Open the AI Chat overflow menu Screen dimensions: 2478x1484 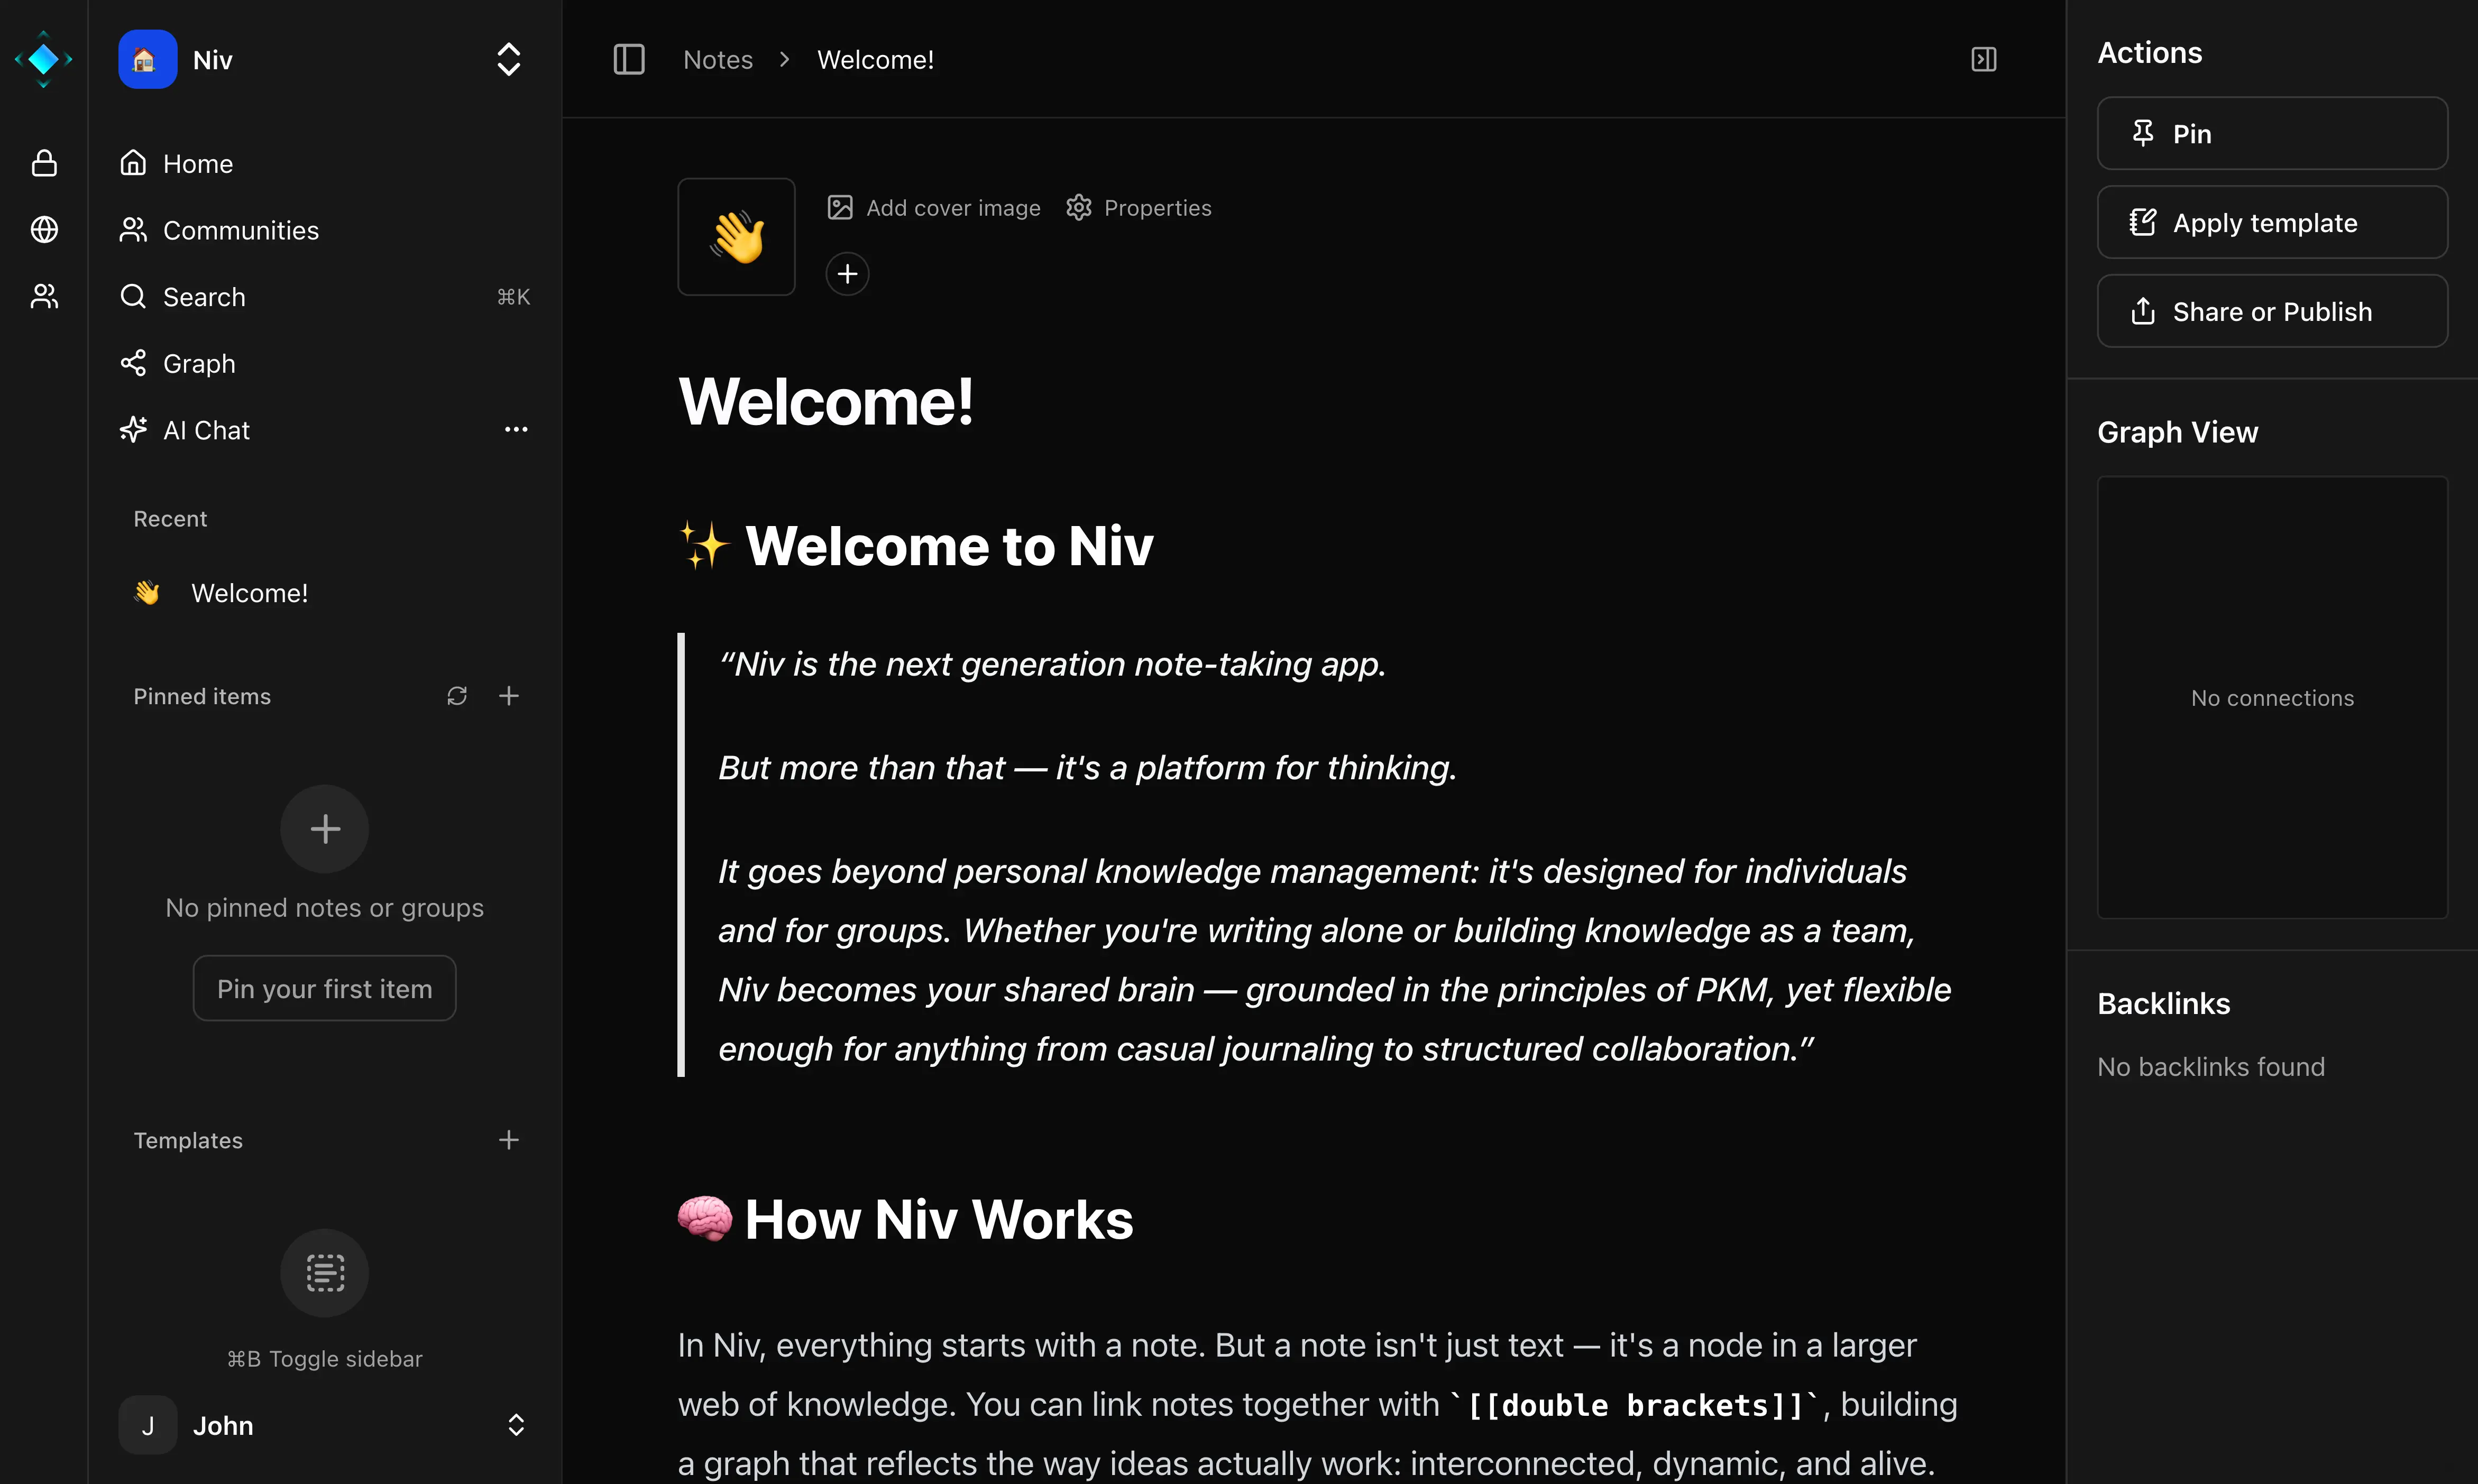515,429
